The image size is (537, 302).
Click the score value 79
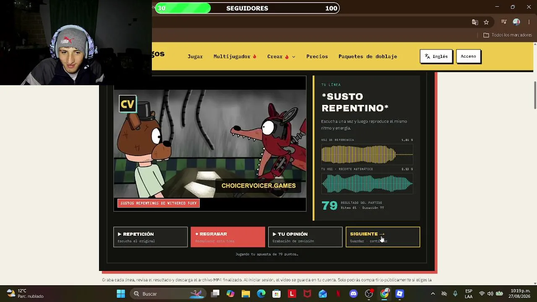[x=329, y=206]
